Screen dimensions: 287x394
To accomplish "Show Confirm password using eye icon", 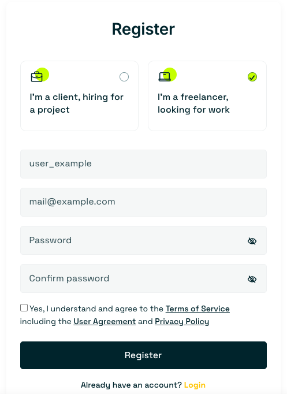I will (x=252, y=279).
